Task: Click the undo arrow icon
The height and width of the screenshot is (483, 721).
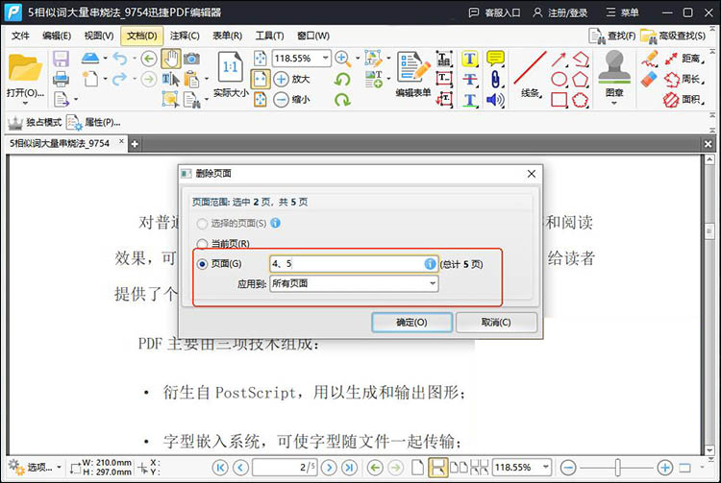Action: pyautogui.click(x=120, y=59)
